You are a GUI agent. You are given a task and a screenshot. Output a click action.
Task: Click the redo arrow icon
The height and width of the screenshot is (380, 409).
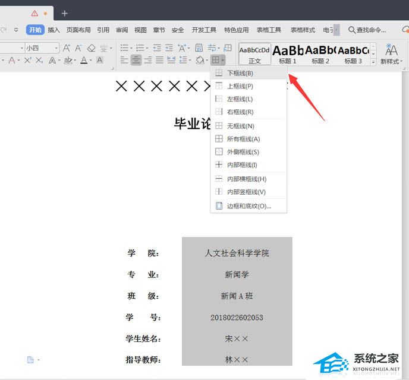pyautogui.click(x=4, y=30)
